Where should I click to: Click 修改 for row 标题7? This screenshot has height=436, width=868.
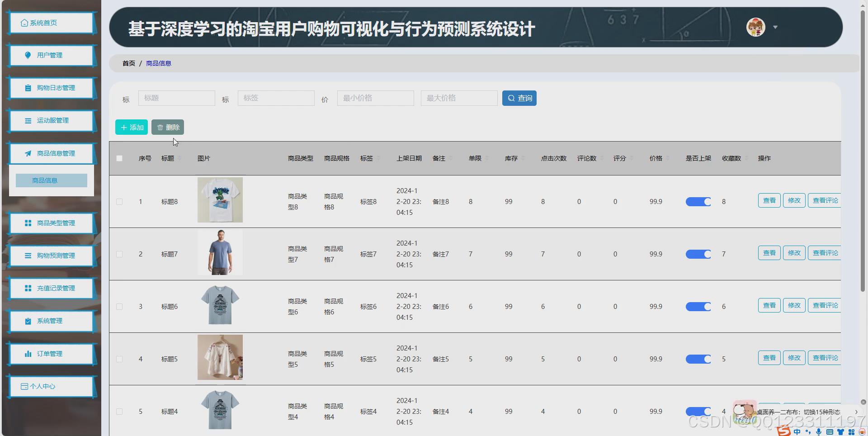[794, 253]
